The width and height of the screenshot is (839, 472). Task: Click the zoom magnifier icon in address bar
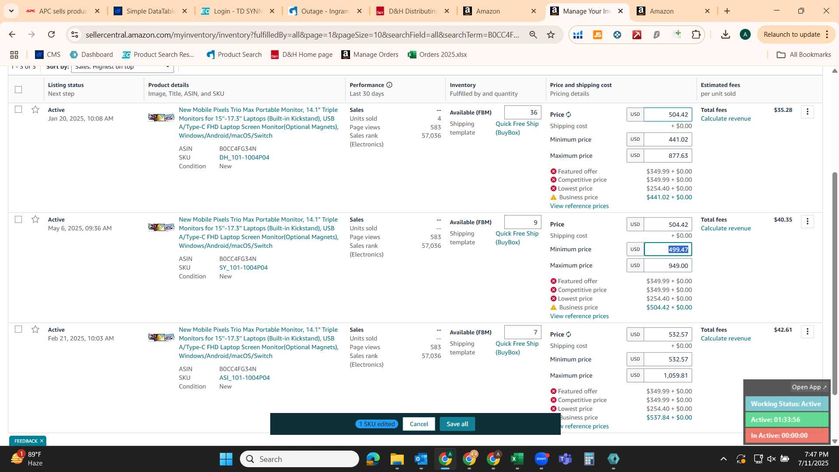click(533, 35)
